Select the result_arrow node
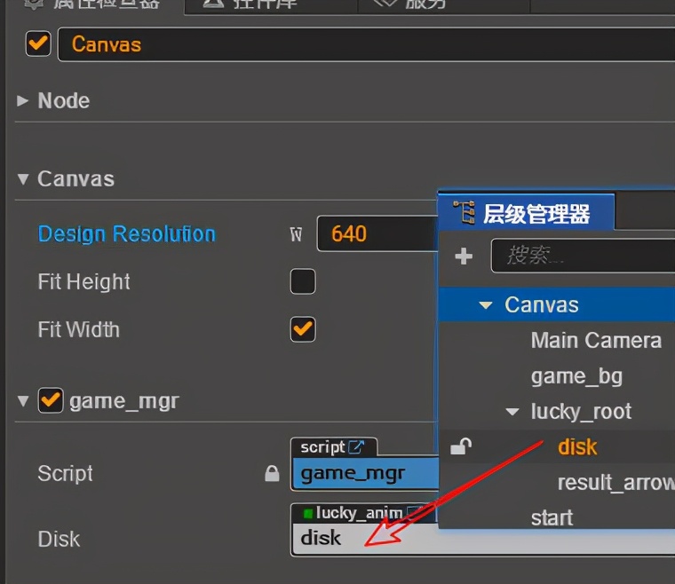Screen dimensions: 675x584 (616, 483)
